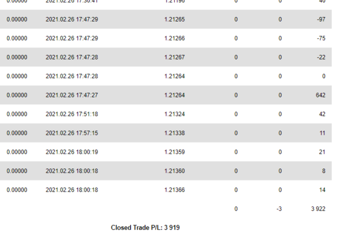Select the price 1.21324 cell

click(175, 114)
